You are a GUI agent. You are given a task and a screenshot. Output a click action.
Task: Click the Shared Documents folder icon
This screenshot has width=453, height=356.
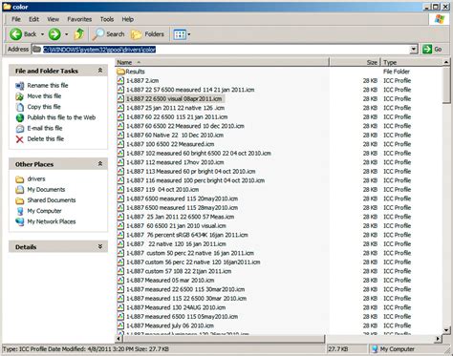tap(20, 200)
